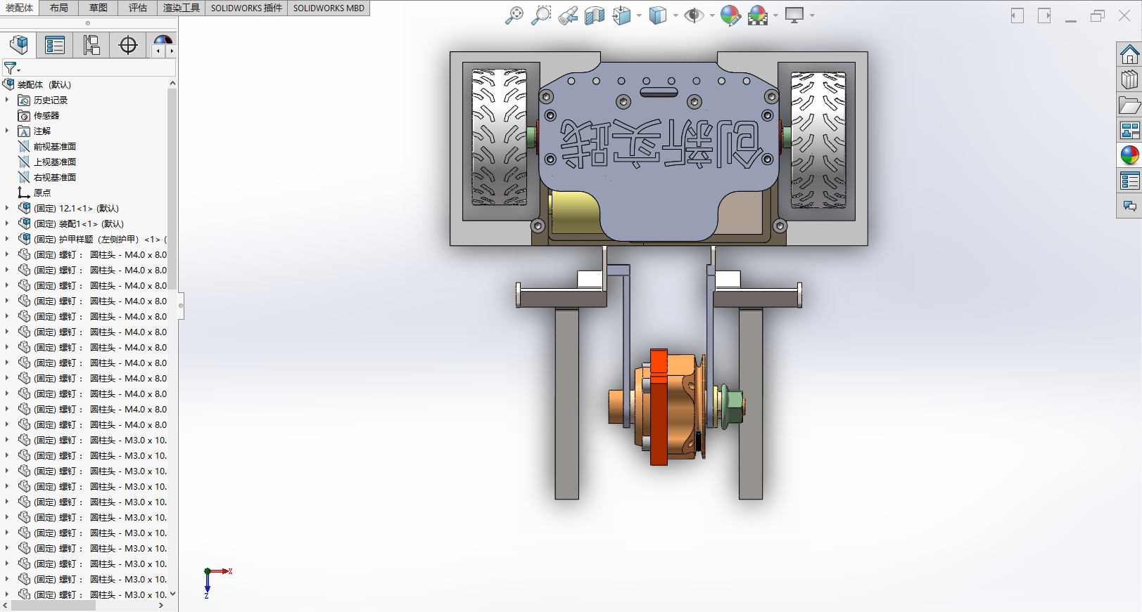The width and height of the screenshot is (1142, 612).
Task: Click the tree scroll-right arrow
Action: [x=161, y=605]
